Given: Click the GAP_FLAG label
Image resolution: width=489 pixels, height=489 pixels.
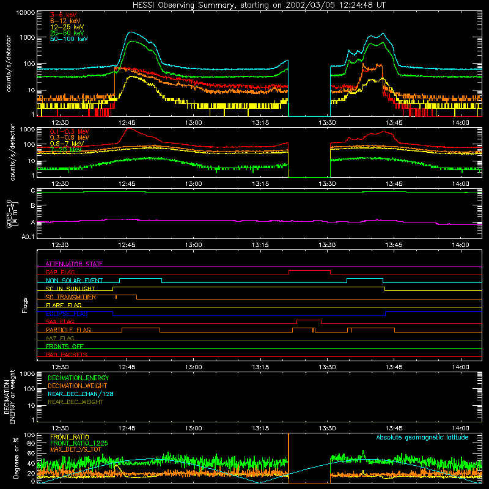Looking at the screenshot, I should (x=60, y=272).
